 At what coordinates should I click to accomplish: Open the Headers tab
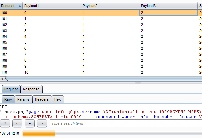pyautogui.click(x=42, y=99)
